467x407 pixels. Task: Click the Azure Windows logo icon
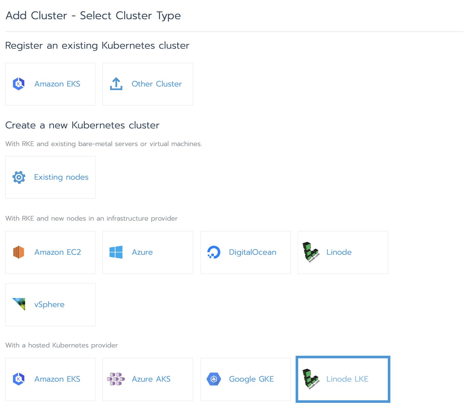click(116, 252)
